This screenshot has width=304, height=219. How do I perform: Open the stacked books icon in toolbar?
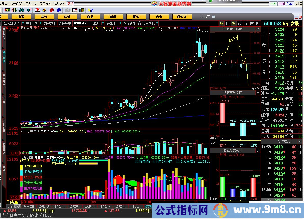pyautogui.click(x=82, y=10)
